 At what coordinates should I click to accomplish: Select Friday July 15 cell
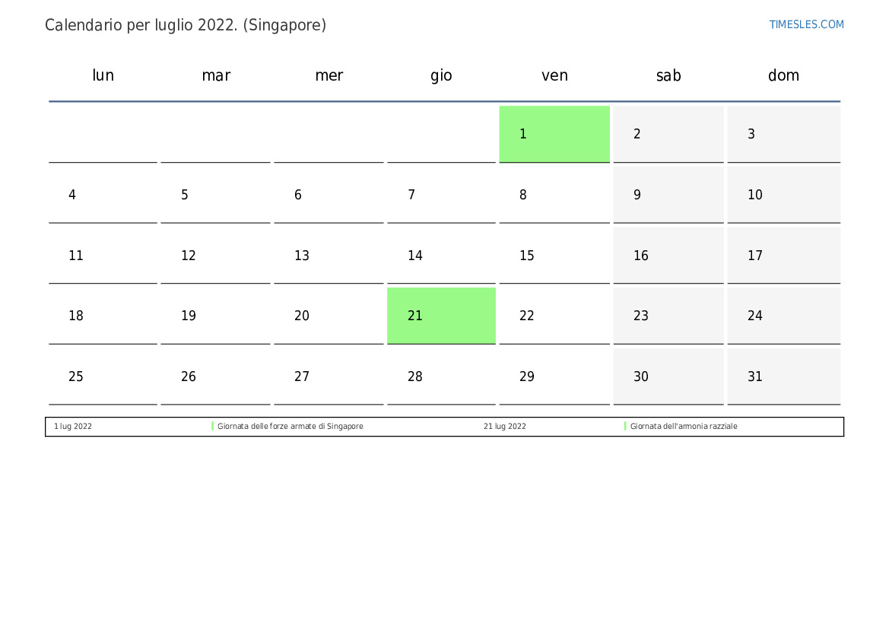coord(554,256)
